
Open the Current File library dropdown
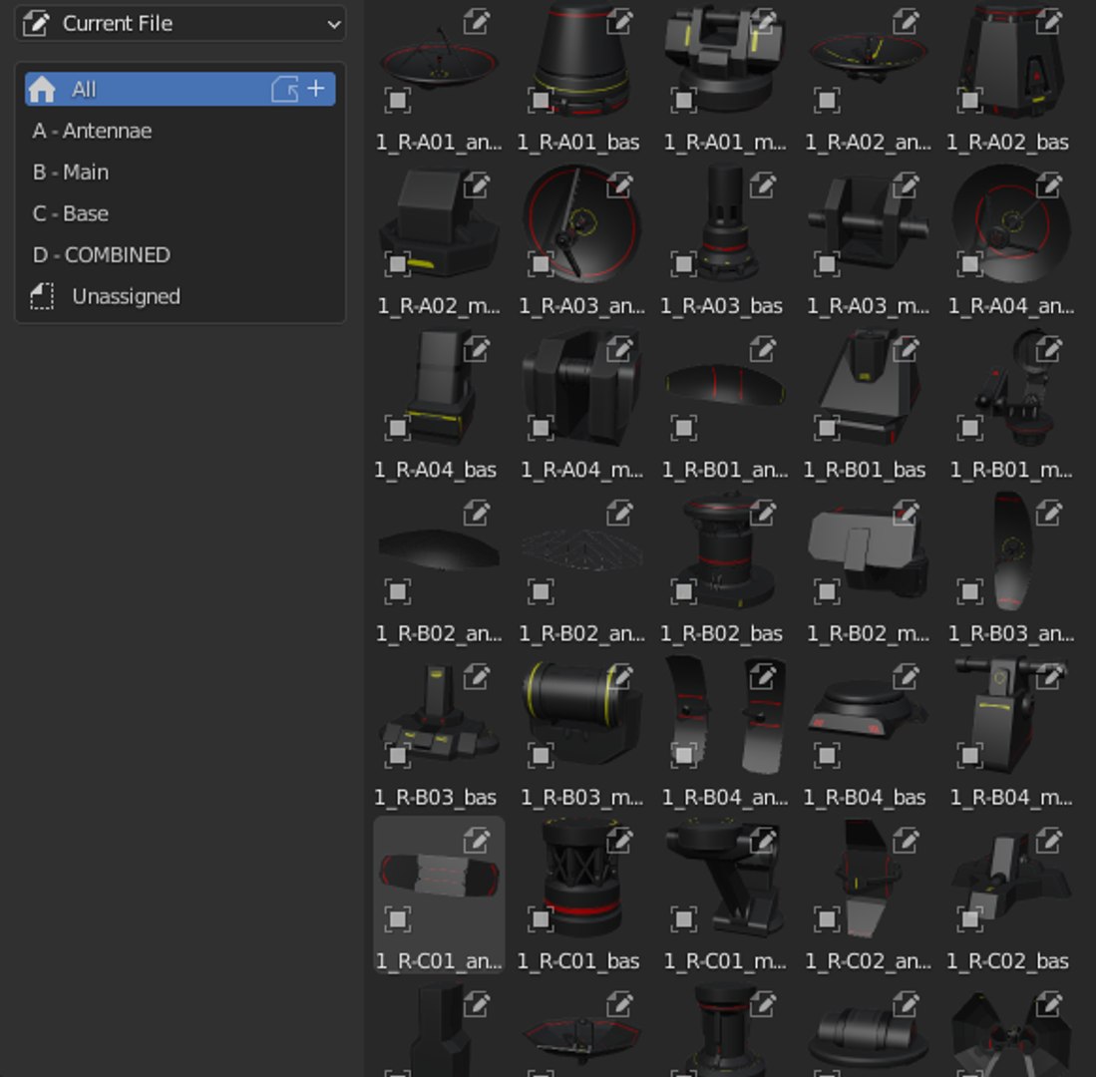181,24
